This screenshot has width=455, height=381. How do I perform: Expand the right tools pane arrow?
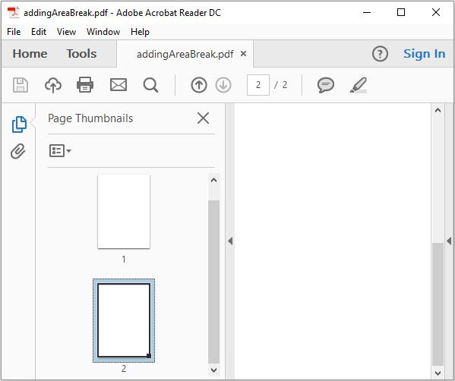[x=449, y=241]
